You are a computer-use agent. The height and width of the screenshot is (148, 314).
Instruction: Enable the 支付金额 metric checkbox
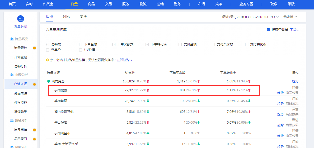(x=180, y=44)
